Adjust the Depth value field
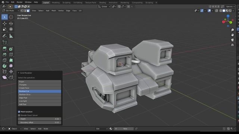This screenshot has width=239, height=134. coord(40,119)
